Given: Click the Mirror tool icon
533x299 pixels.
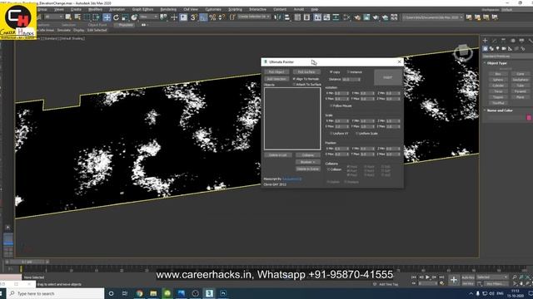Looking at the screenshot, I should pyautogui.click(x=277, y=17).
